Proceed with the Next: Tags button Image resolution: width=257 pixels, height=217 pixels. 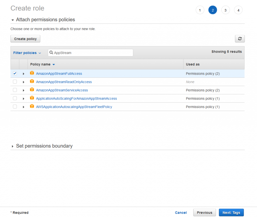[231, 212]
